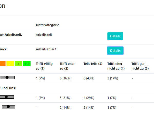Select the 'Trifft eher zu (2)' header

(68, 66)
